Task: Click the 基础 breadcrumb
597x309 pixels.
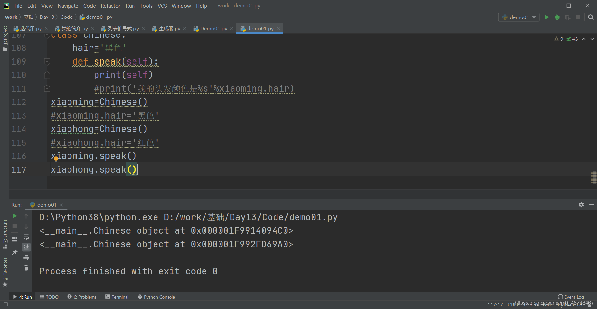Action: pyautogui.click(x=29, y=17)
